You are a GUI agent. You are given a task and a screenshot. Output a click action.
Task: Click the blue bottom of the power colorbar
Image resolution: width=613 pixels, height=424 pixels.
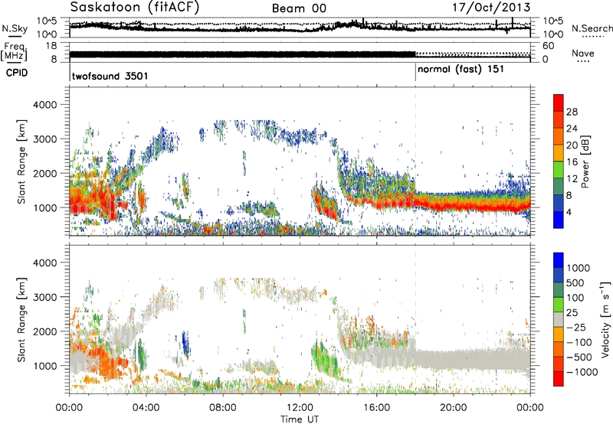559,220
